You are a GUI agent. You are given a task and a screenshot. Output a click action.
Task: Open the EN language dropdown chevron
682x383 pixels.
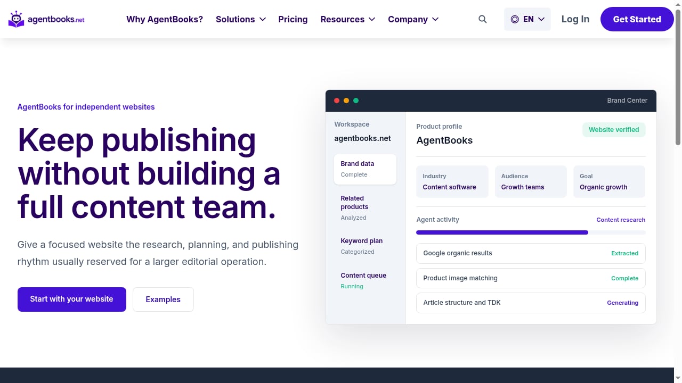coord(541,19)
